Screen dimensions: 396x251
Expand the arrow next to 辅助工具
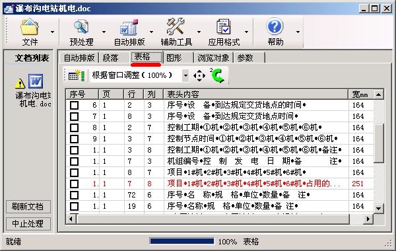[x=199, y=32]
